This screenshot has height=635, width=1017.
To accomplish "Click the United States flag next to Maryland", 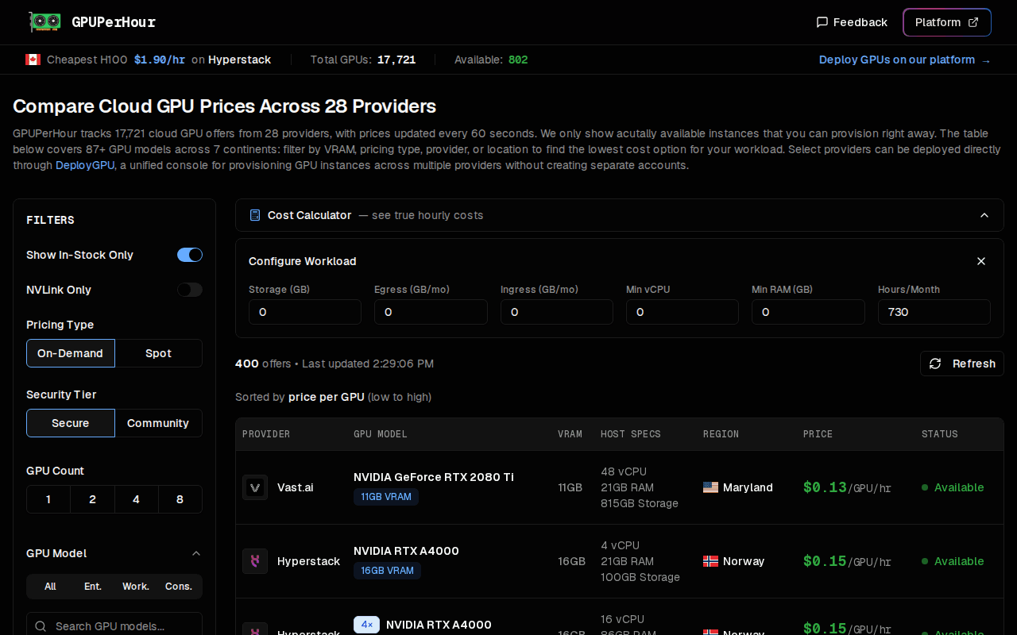I will pyautogui.click(x=710, y=487).
